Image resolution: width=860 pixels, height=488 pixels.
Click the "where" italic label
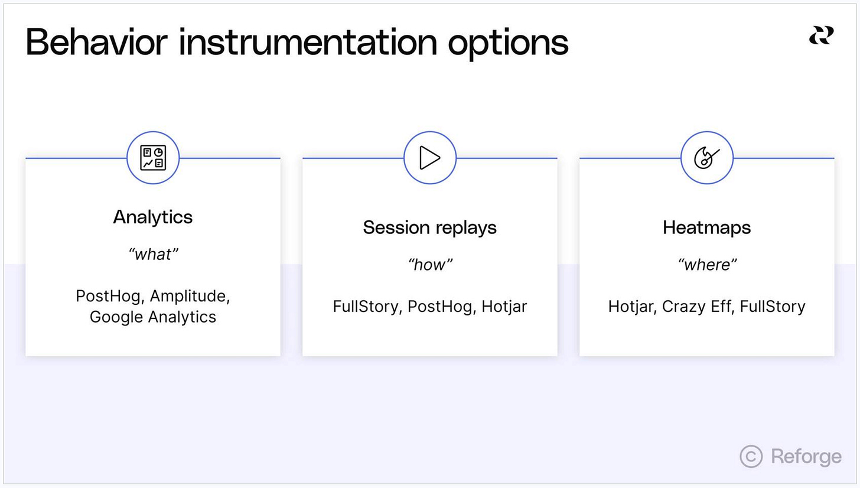tap(706, 265)
